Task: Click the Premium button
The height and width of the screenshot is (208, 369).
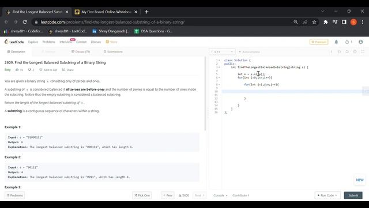Action: point(319,42)
